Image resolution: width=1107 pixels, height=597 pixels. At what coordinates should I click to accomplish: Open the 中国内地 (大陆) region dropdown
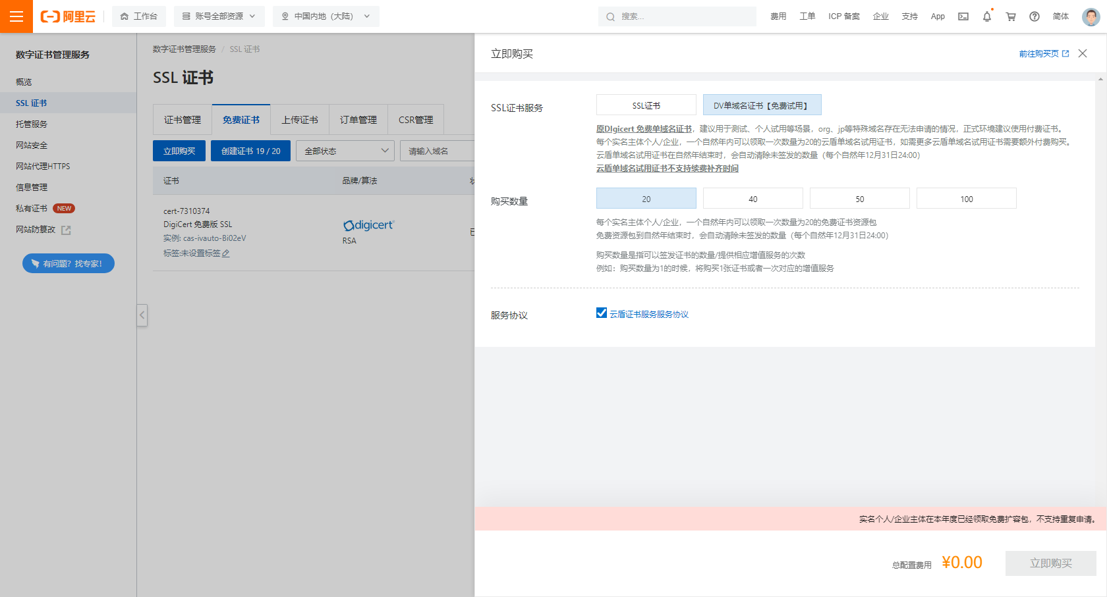coord(326,16)
